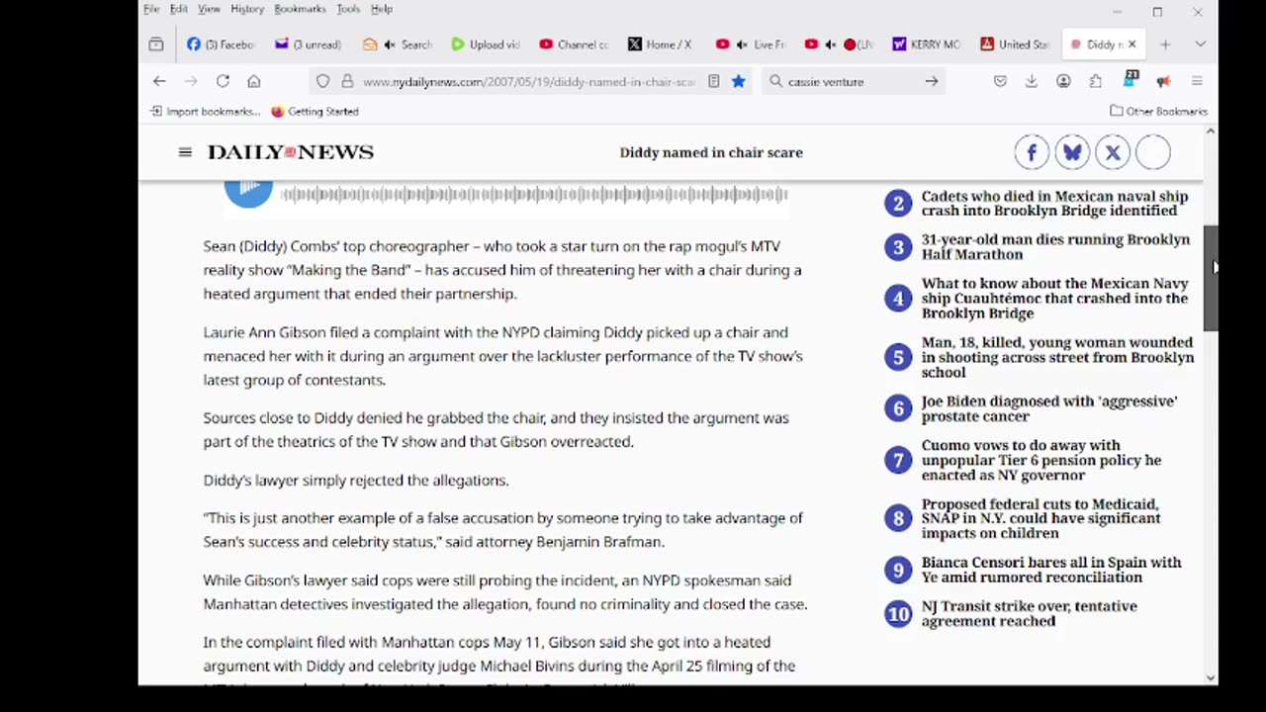Open Cuomo Tier 6 pension story

click(1041, 460)
